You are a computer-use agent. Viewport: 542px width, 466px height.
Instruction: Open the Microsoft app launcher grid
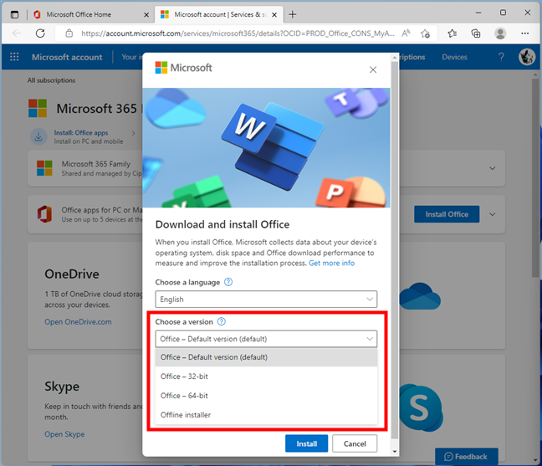[x=14, y=57]
